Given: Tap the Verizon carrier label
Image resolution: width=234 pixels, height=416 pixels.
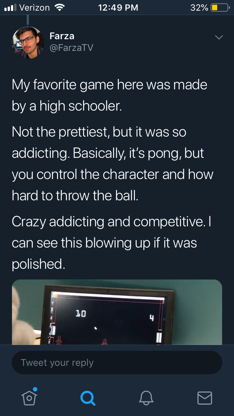Looking at the screenshot, I should click(34, 7).
